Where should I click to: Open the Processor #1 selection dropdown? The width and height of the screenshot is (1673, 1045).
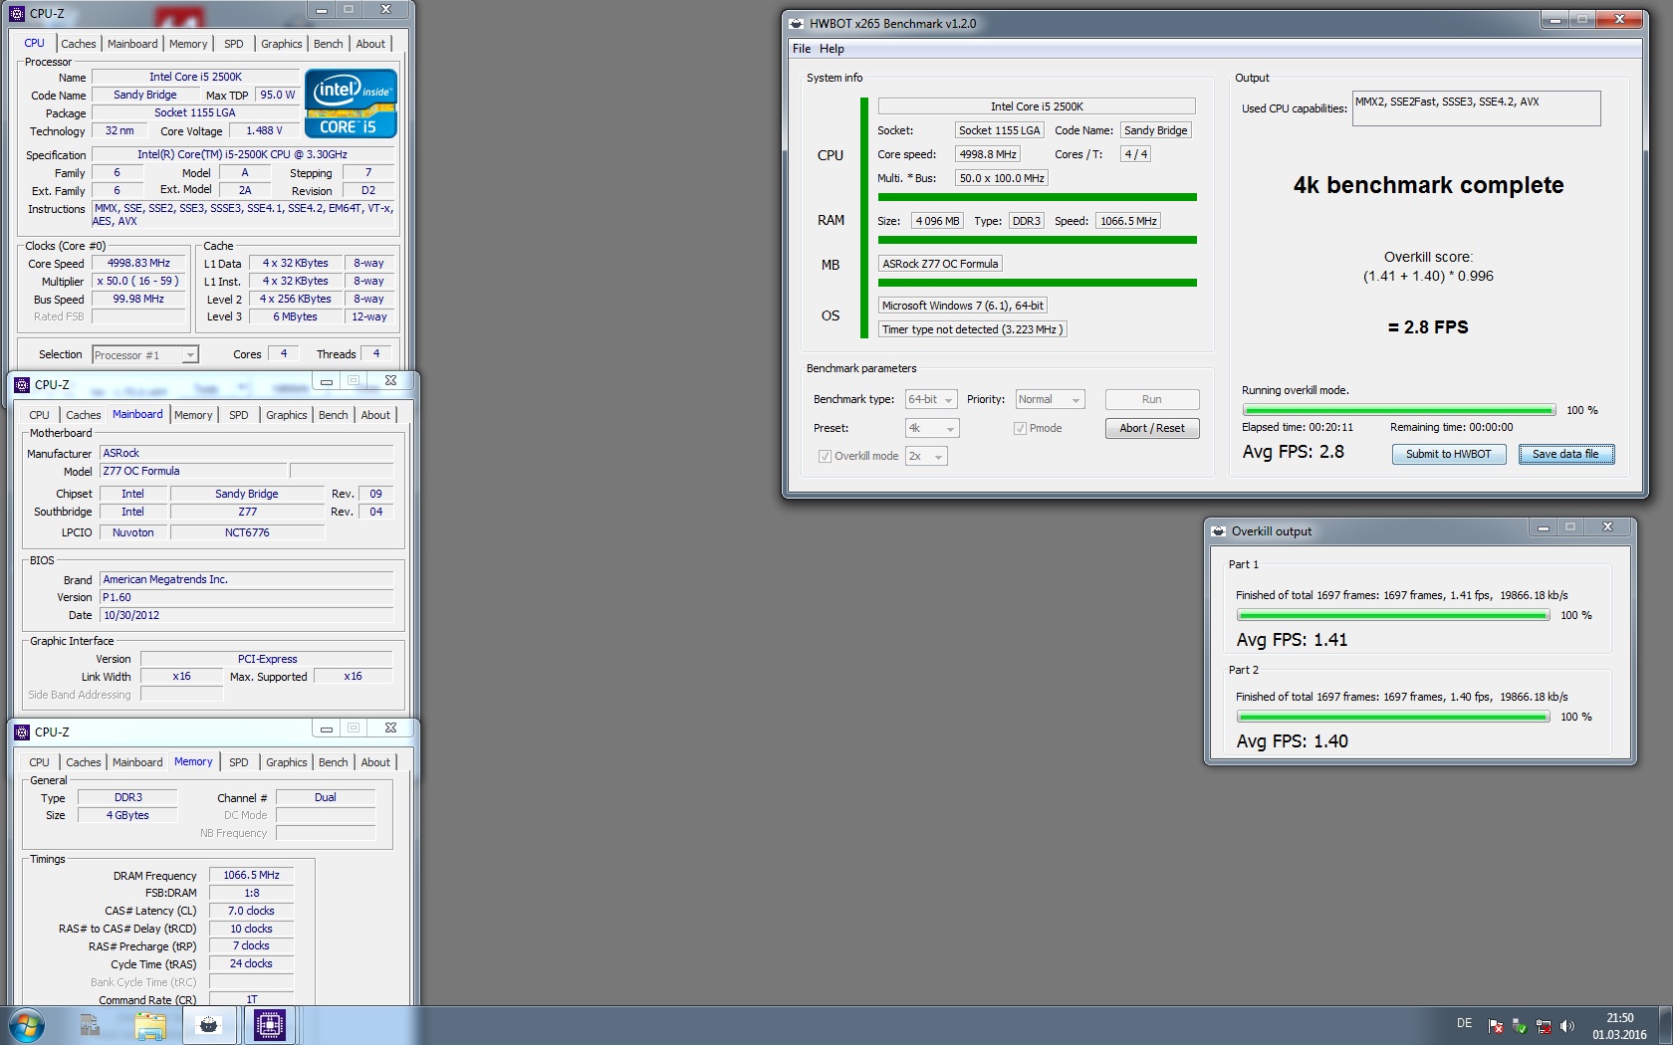(145, 355)
